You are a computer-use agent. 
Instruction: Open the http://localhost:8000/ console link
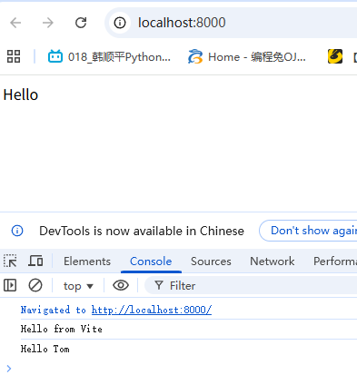click(152, 310)
